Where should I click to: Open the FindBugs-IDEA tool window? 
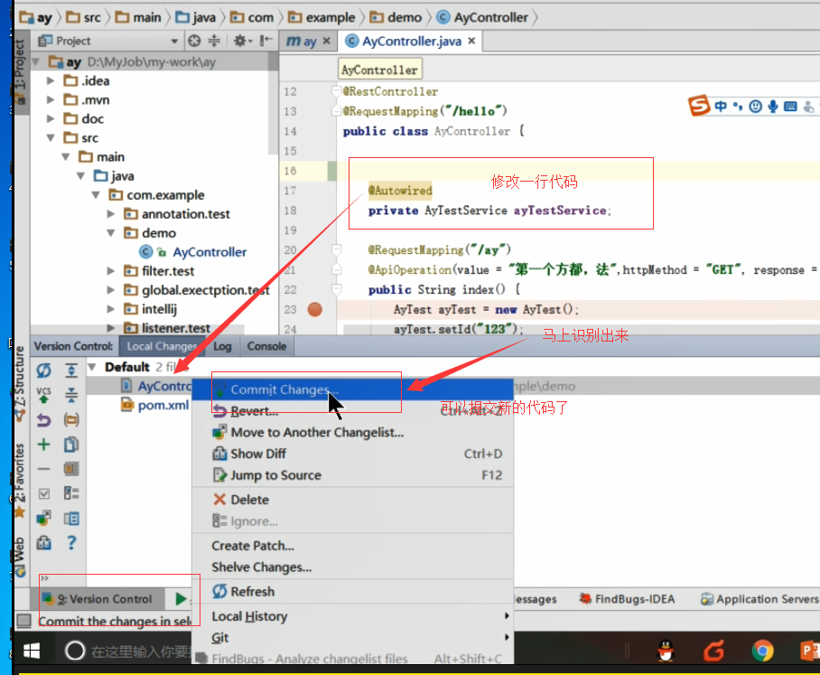[x=627, y=598]
